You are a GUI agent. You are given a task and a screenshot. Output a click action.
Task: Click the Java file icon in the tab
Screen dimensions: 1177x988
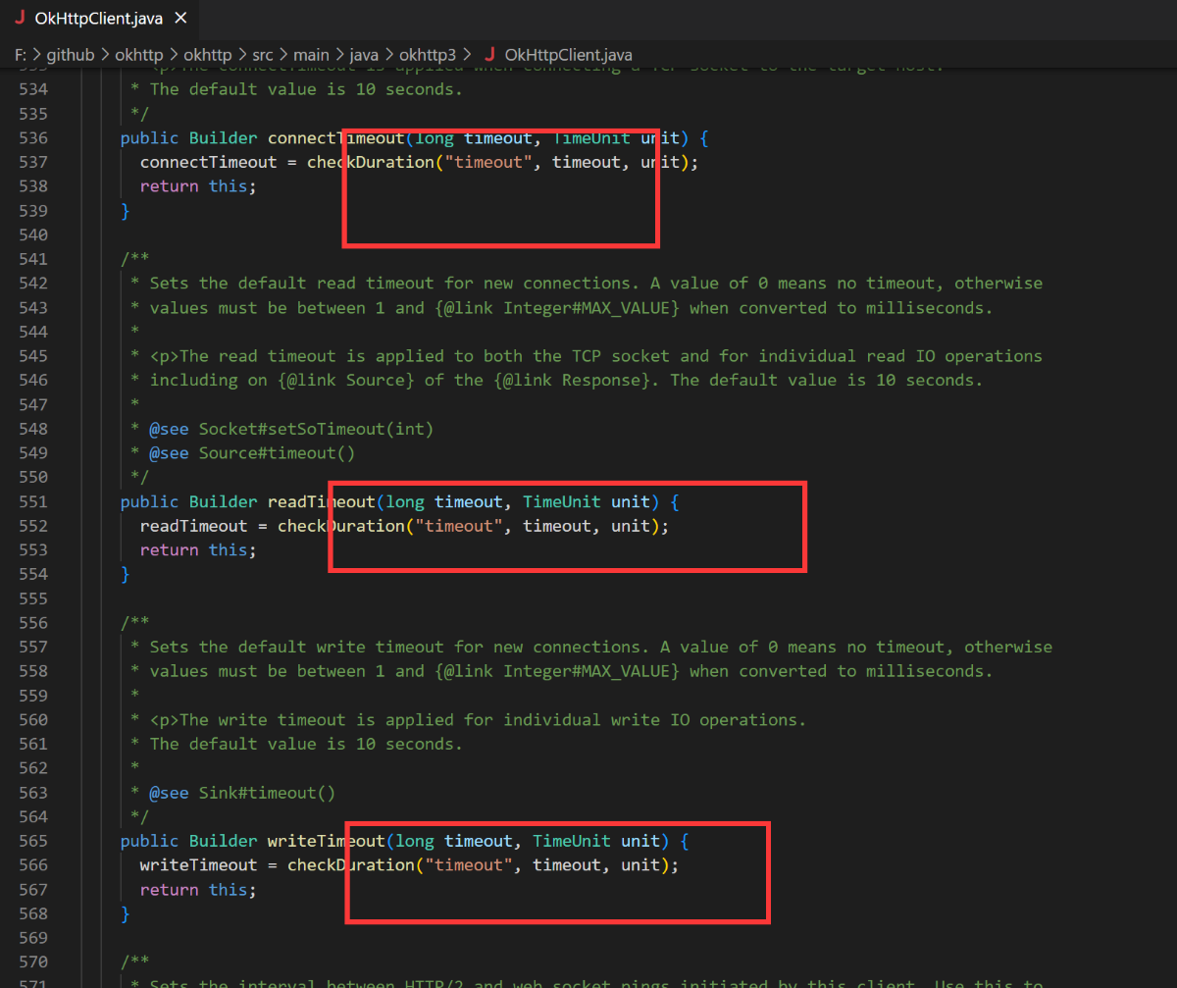20,19
